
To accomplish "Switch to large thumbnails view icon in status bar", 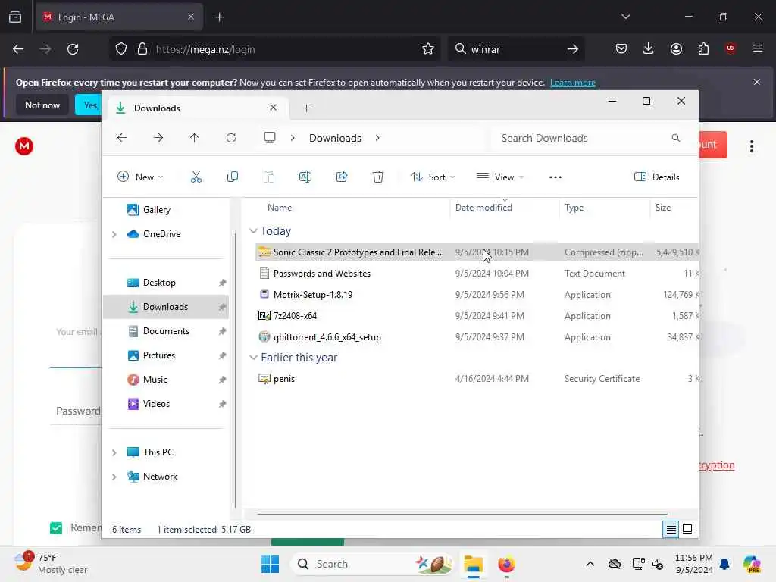I will (687, 529).
